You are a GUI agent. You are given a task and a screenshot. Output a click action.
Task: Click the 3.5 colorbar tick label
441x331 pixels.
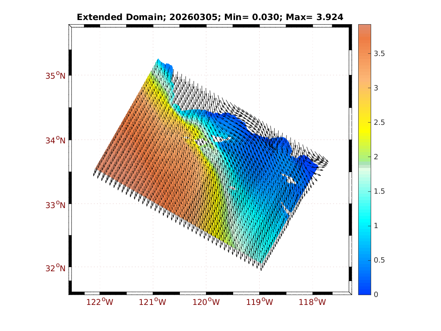point(379,54)
